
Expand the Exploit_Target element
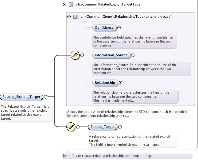pyautogui.click(x=120, y=127)
